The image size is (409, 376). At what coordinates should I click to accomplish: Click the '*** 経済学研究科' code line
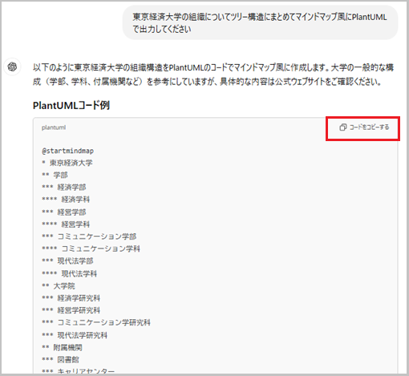(x=71, y=298)
